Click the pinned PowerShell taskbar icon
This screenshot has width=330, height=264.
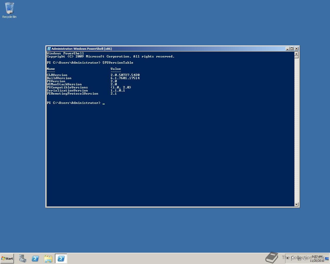[x=35, y=258]
